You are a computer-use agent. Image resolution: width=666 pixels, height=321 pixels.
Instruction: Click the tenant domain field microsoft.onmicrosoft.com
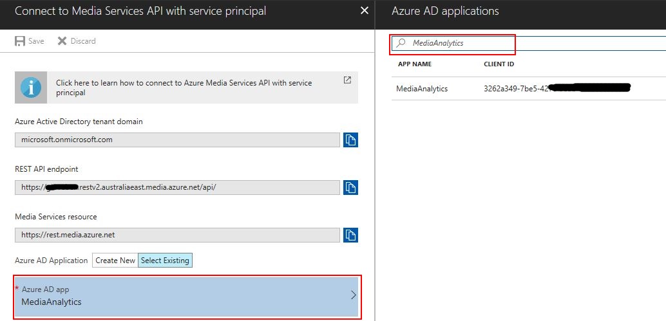point(177,140)
